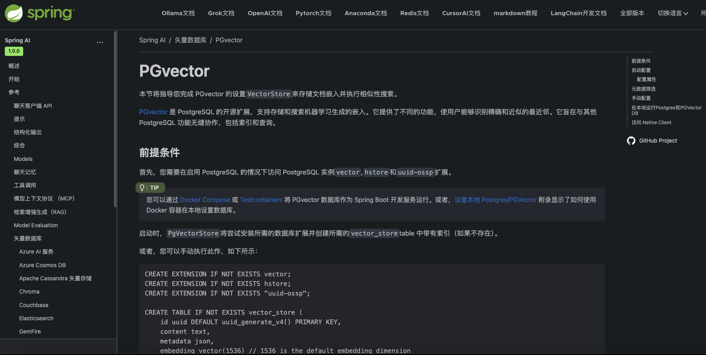Click the Spring leaf logo
706x355 pixels.
pyautogui.click(x=14, y=13)
